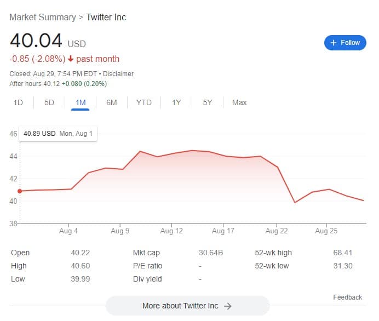The image size is (379, 321).
Task: Select the 1D time range tab
Action: (18, 102)
